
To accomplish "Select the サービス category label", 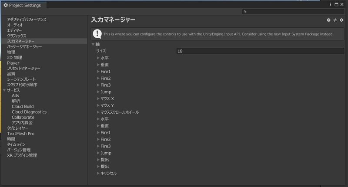I will (13, 90).
